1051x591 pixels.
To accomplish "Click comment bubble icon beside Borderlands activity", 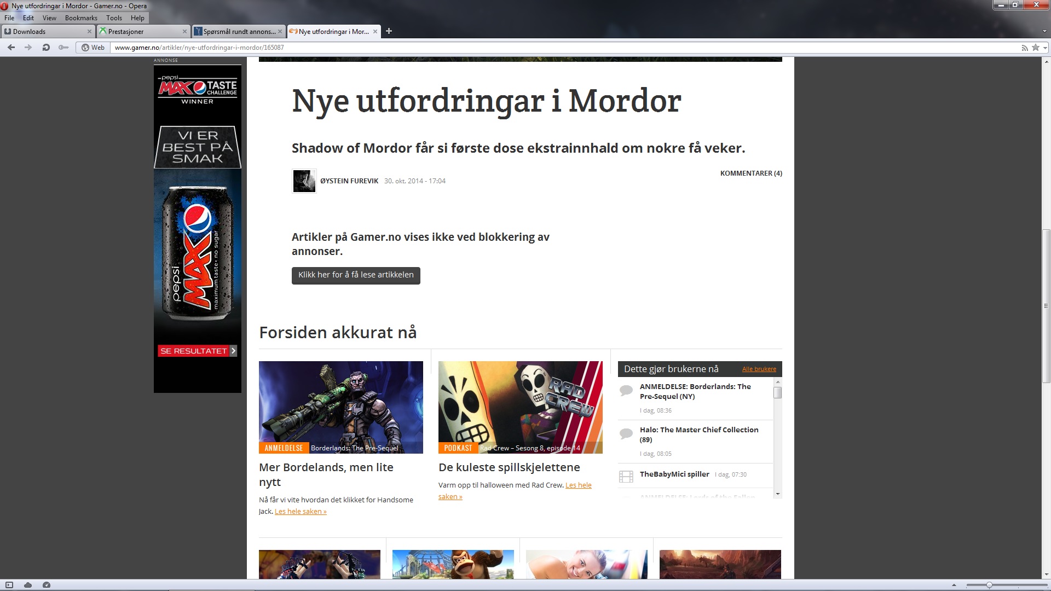I will point(626,391).
